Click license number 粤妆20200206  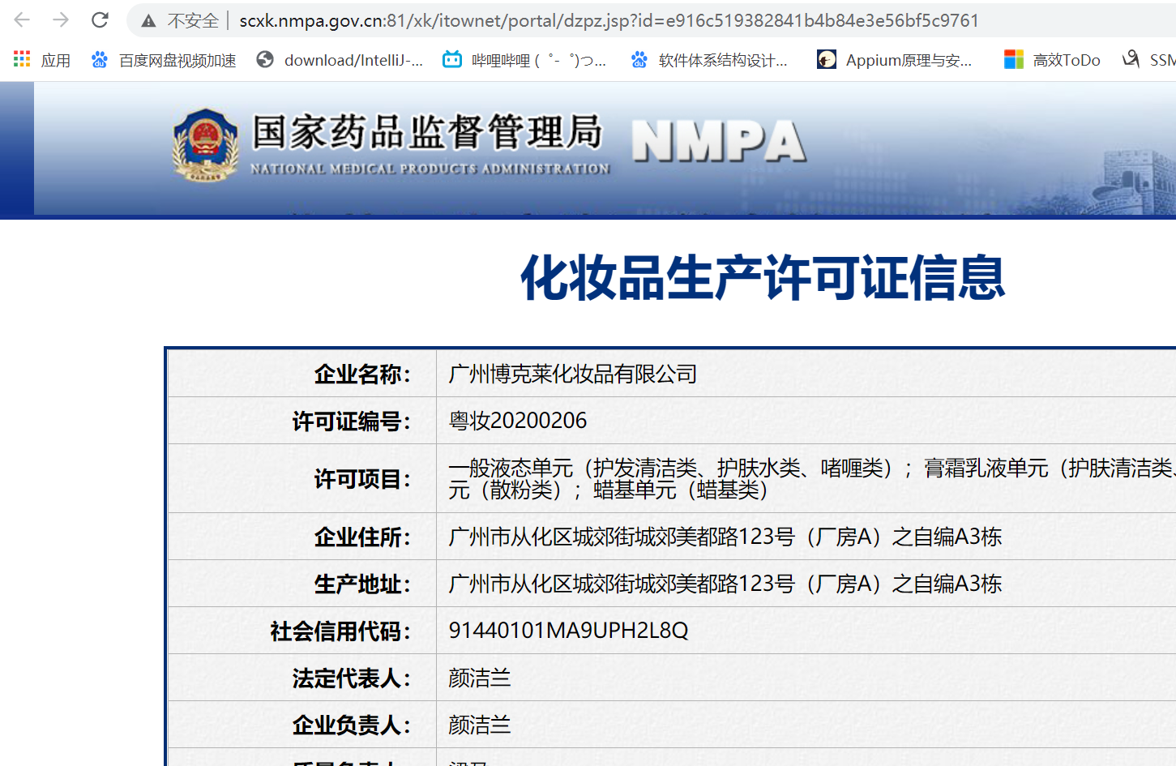click(x=518, y=421)
